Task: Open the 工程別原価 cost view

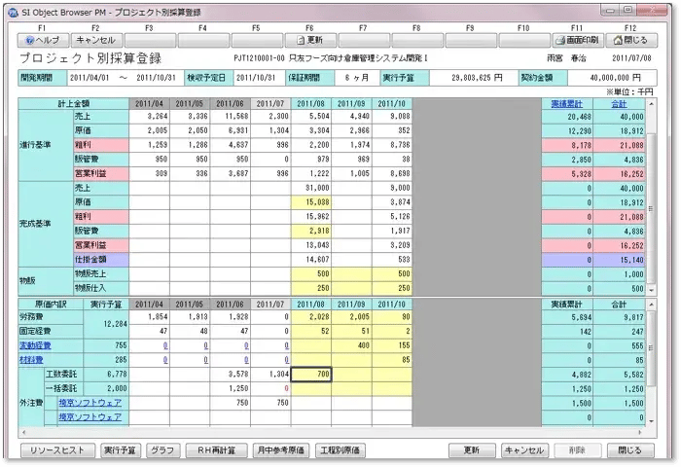Action: [x=340, y=450]
